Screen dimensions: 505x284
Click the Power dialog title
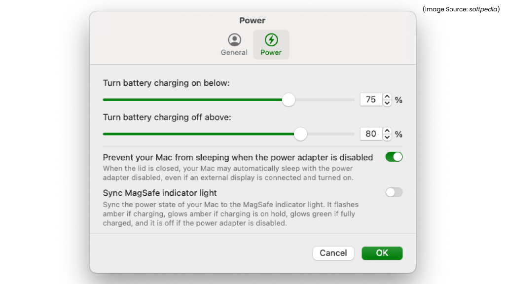pos(252,20)
